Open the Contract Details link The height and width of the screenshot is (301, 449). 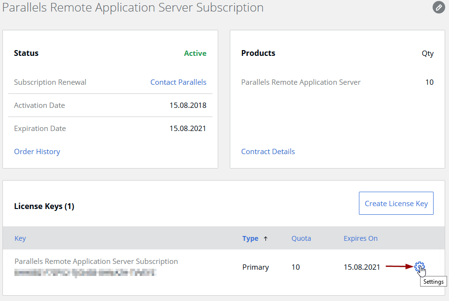pyautogui.click(x=268, y=152)
